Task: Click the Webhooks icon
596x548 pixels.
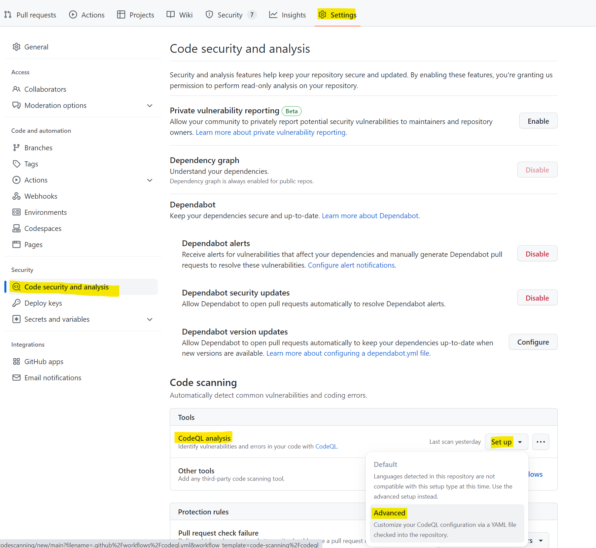Action: pos(16,196)
